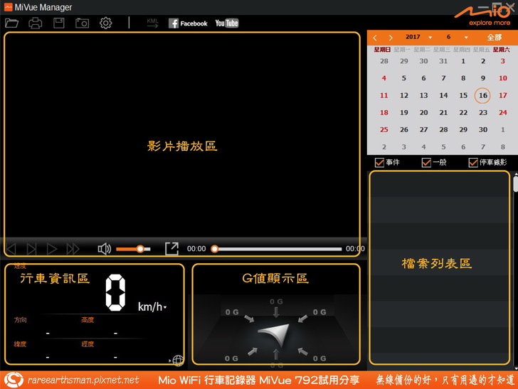The height and width of the screenshot is (389, 518).
Task: Select date 16 in the calendar
Action: (483, 95)
